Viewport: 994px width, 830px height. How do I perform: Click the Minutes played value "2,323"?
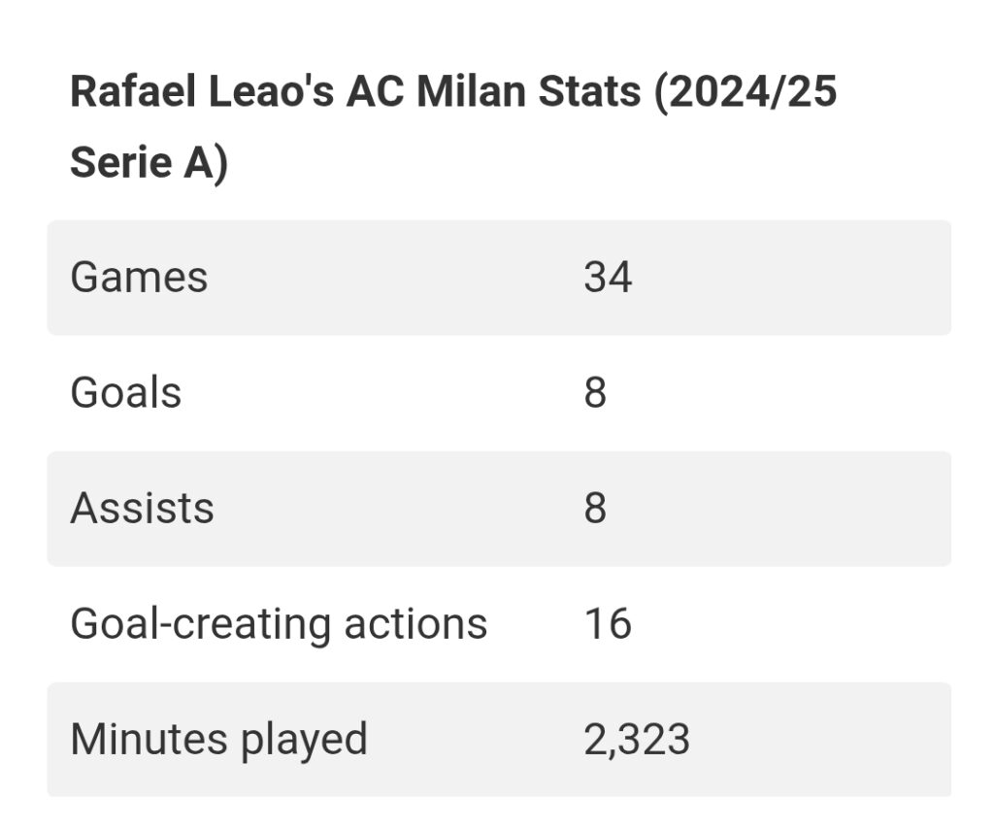coord(637,740)
